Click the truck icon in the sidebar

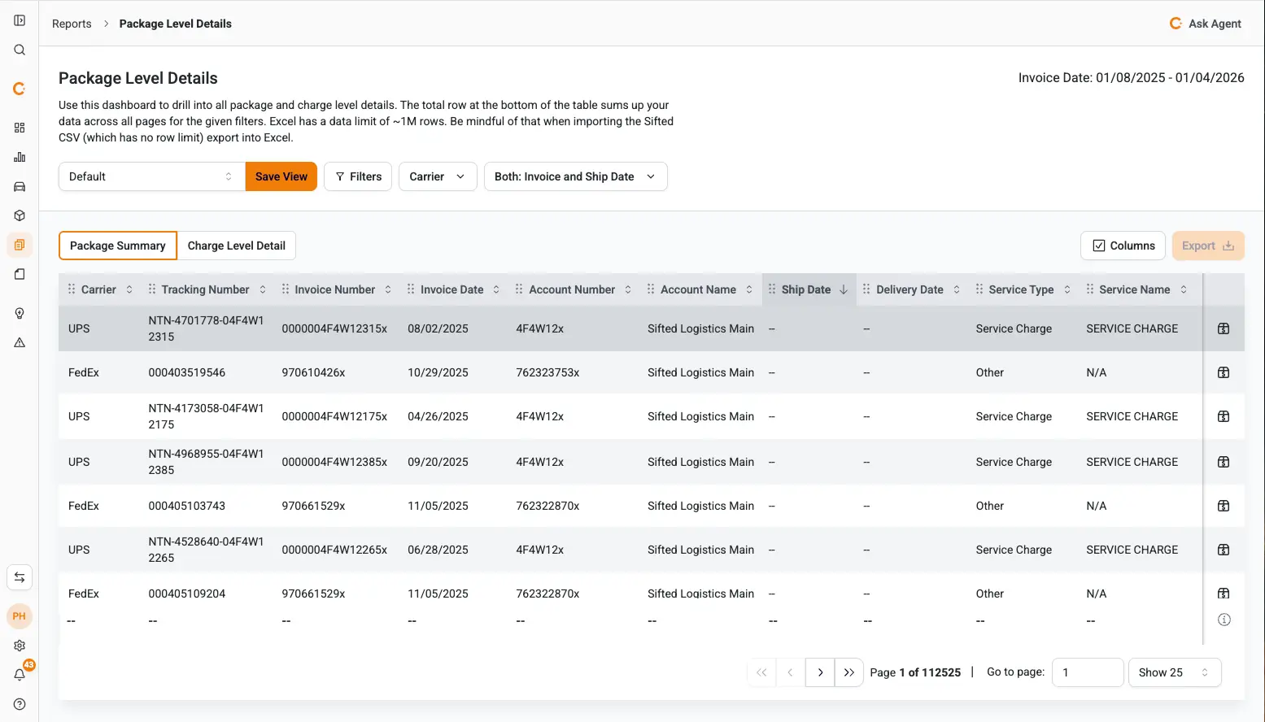coord(20,186)
